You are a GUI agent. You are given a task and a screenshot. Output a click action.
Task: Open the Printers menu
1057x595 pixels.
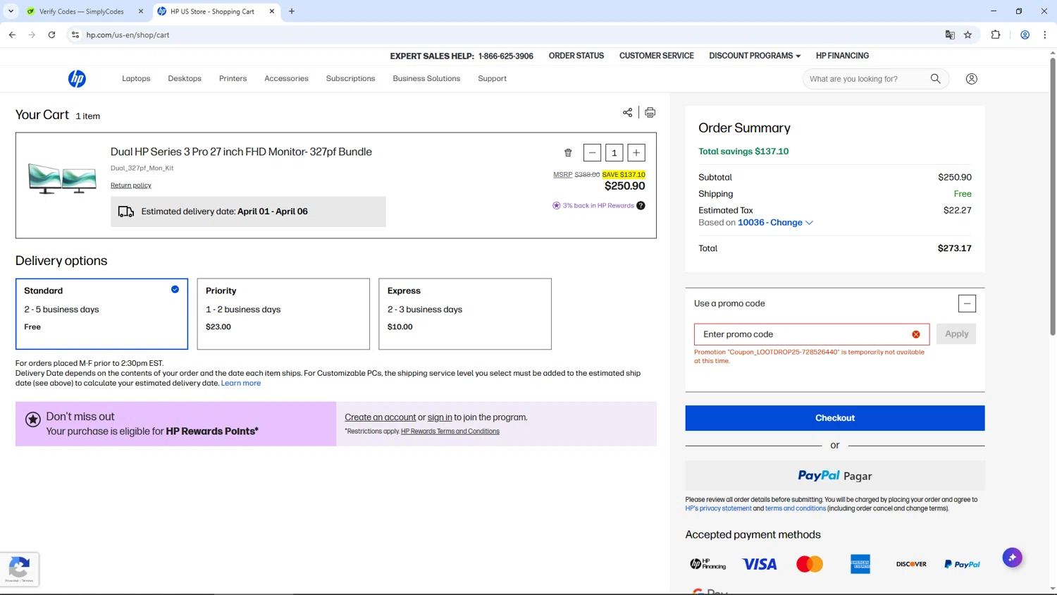[x=233, y=79]
